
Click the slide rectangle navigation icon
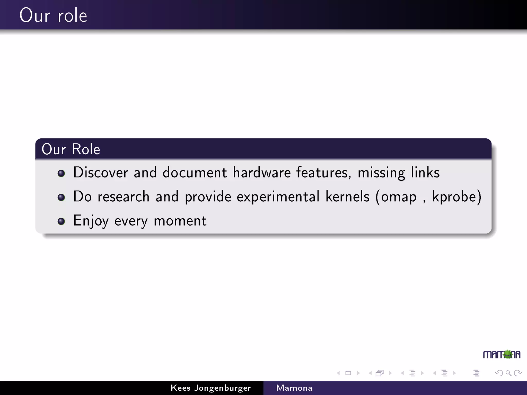[348, 373]
